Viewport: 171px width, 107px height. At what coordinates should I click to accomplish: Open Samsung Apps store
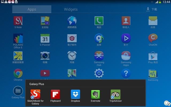click(126, 56)
